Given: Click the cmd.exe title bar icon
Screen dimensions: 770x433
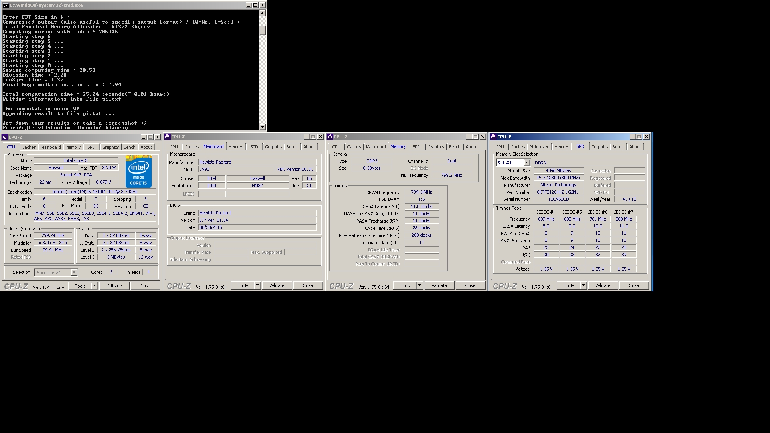Looking at the screenshot, I should (x=6, y=5).
